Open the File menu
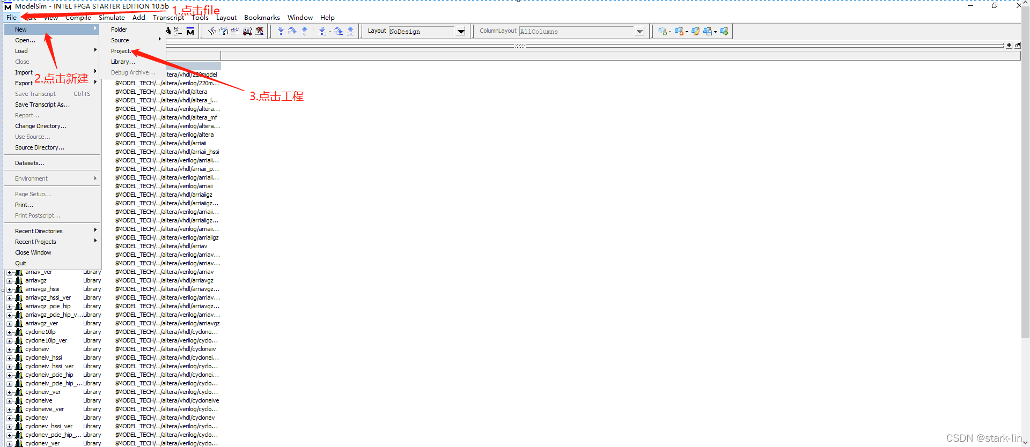 tap(11, 18)
